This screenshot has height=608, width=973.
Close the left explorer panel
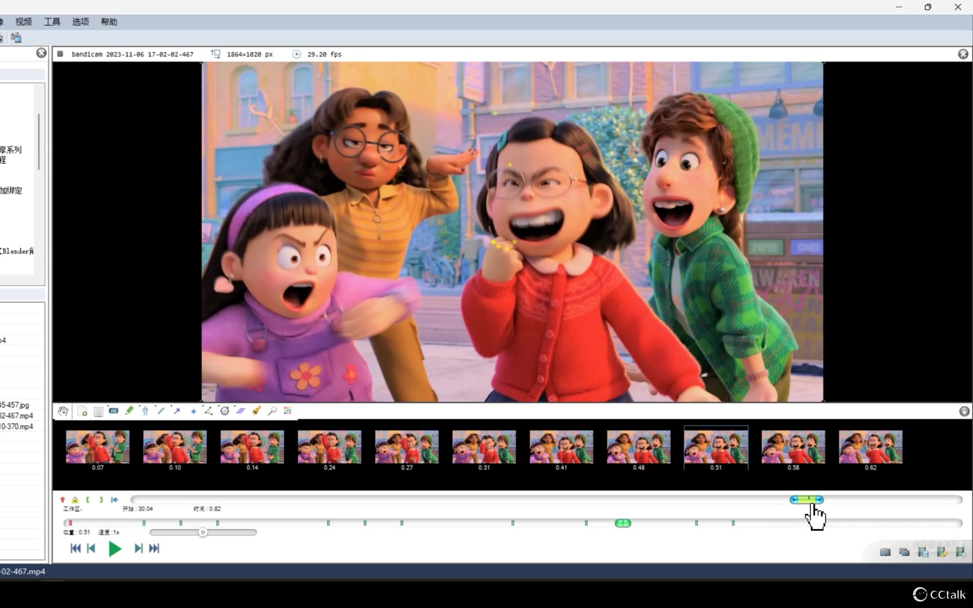coord(41,53)
